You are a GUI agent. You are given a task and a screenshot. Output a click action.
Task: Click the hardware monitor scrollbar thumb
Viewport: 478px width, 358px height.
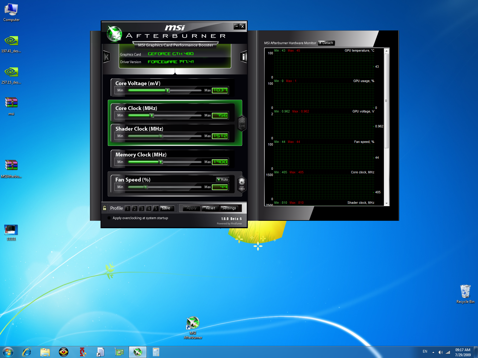click(387, 101)
